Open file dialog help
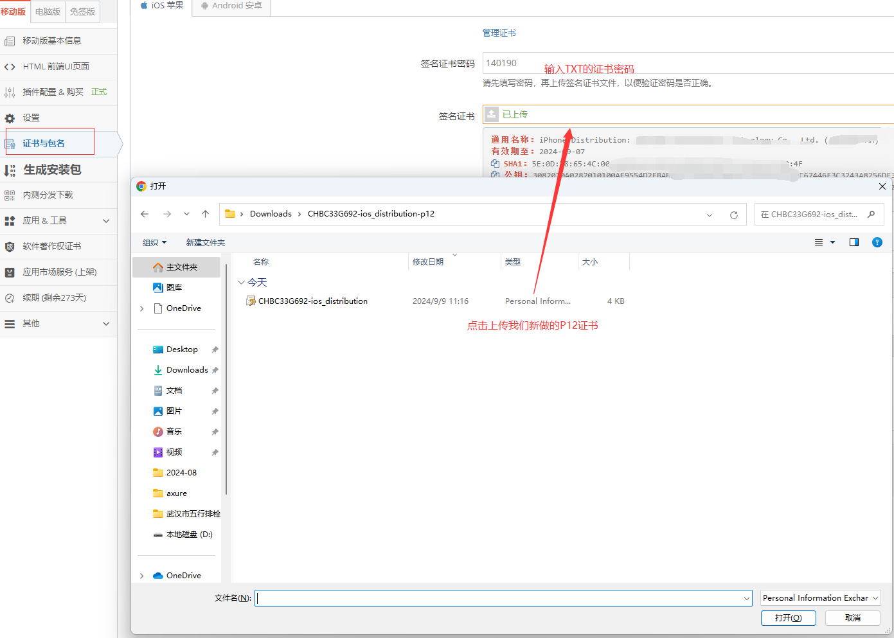Screen dimensions: 894x638 877,242
